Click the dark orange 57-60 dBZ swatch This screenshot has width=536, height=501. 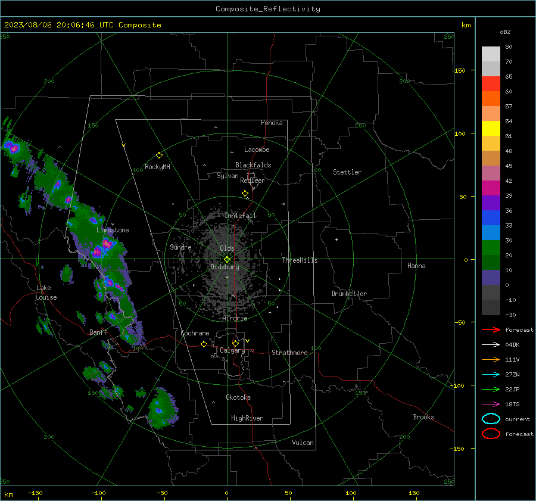coord(491,99)
